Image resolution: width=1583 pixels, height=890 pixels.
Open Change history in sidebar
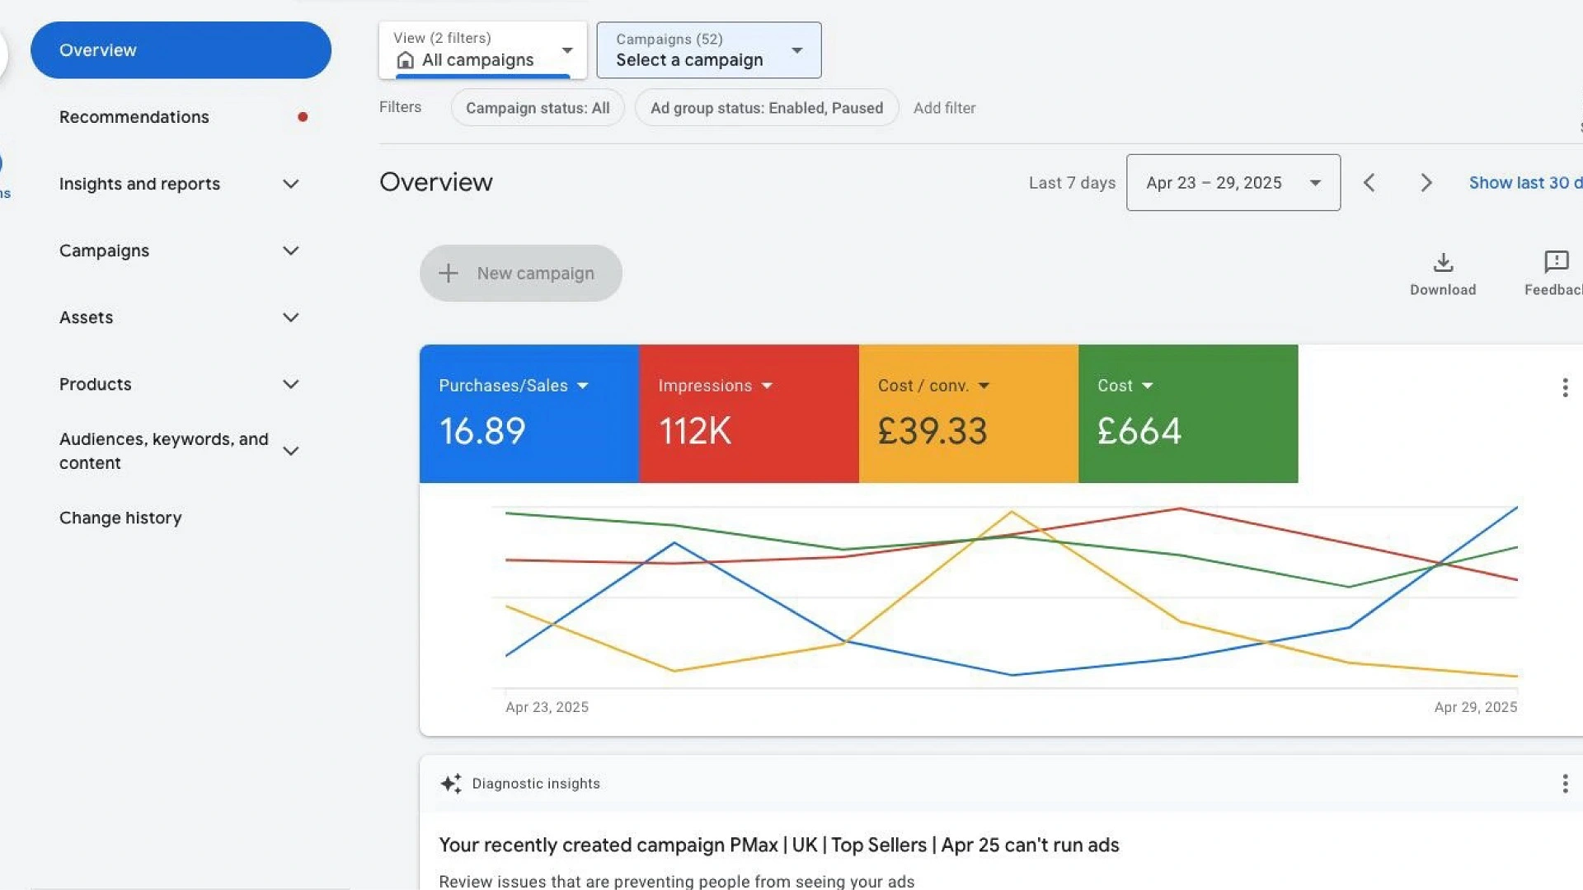click(x=120, y=518)
